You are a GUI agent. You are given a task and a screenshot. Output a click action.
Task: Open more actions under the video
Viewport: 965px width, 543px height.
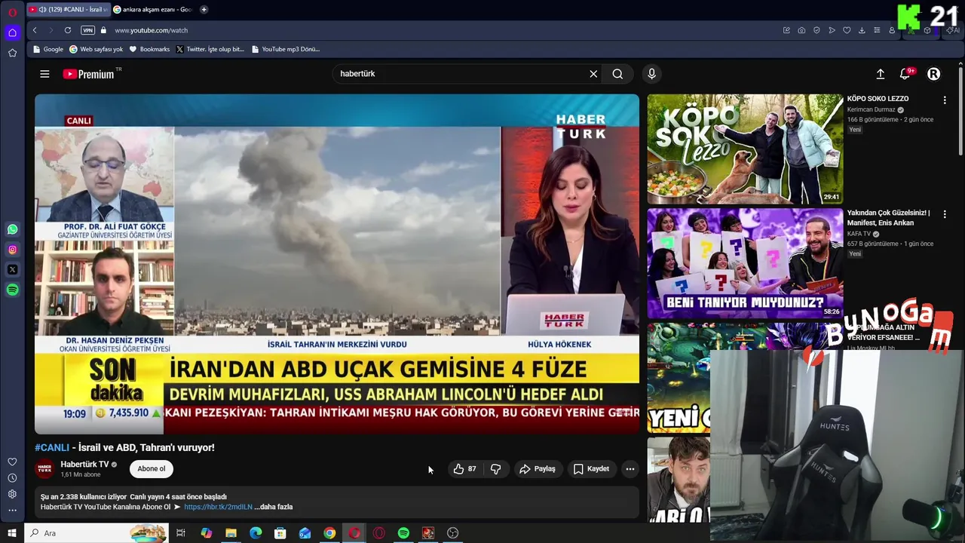[630, 469]
